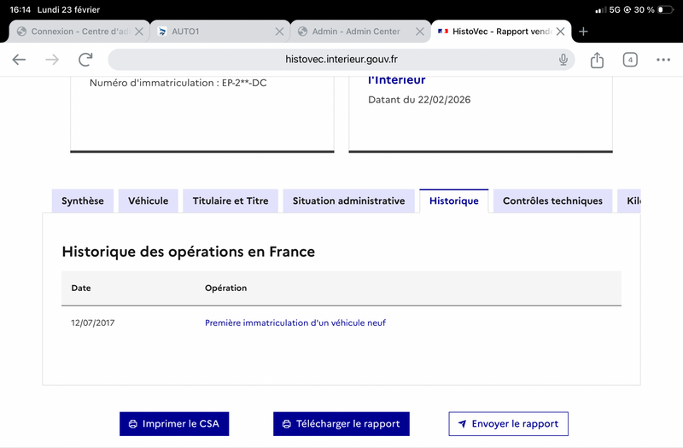This screenshot has height=448, width=683.
Task: Click Première immatriculation d'un véhicule neuf link
Action: click(x=295, y=323)
